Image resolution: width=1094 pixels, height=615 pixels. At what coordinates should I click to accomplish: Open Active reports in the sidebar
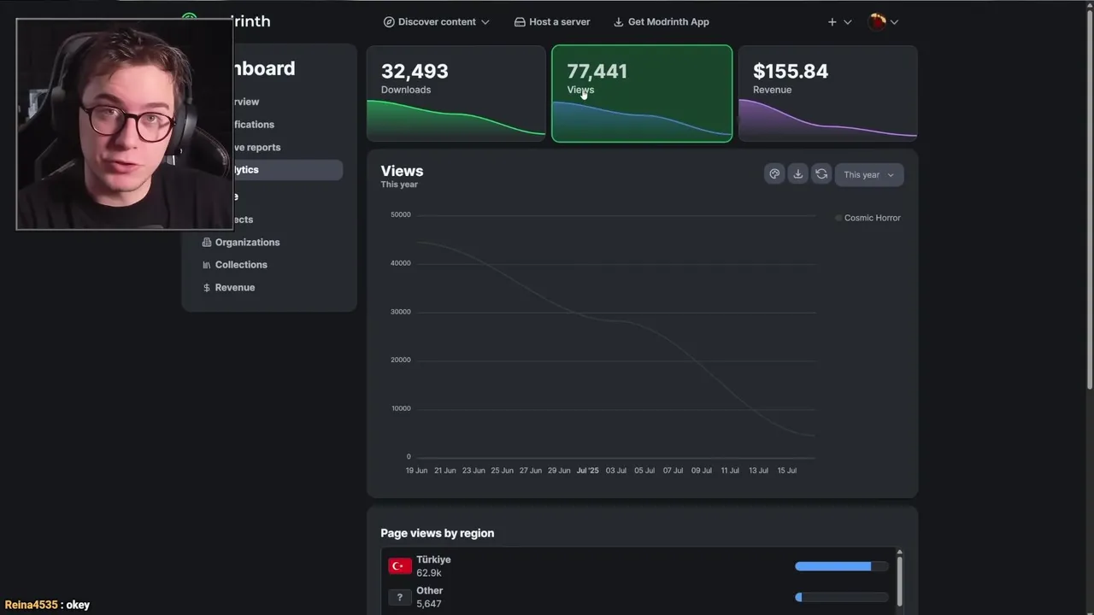point(257,147)
